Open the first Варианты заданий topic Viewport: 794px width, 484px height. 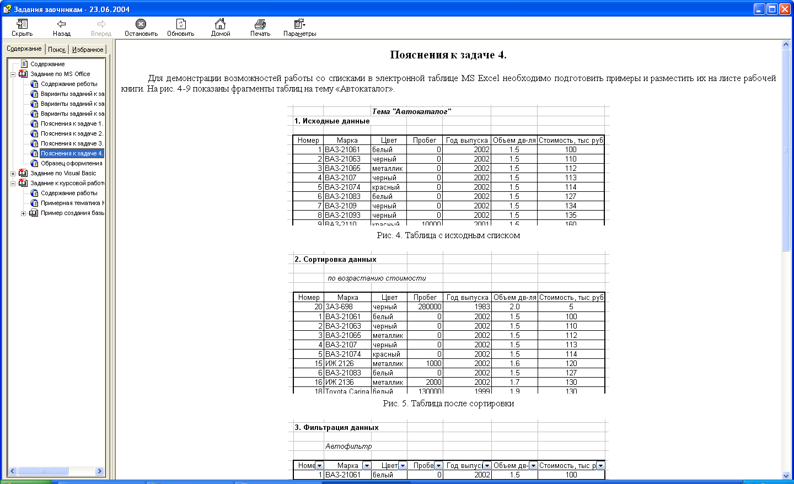[72, 94]
